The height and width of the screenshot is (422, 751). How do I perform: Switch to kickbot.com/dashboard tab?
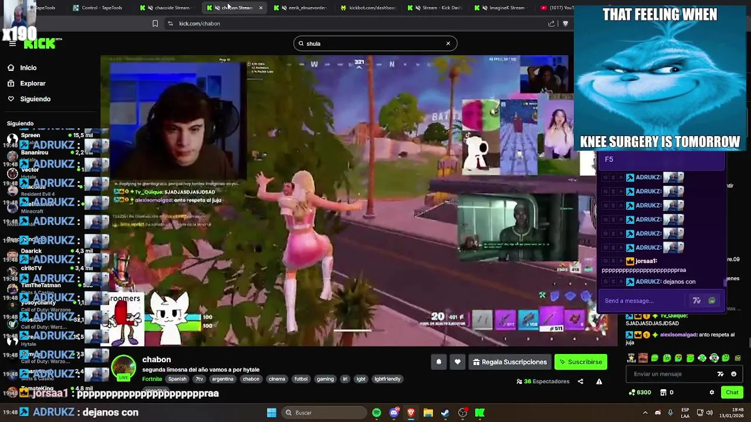(370, 8)
